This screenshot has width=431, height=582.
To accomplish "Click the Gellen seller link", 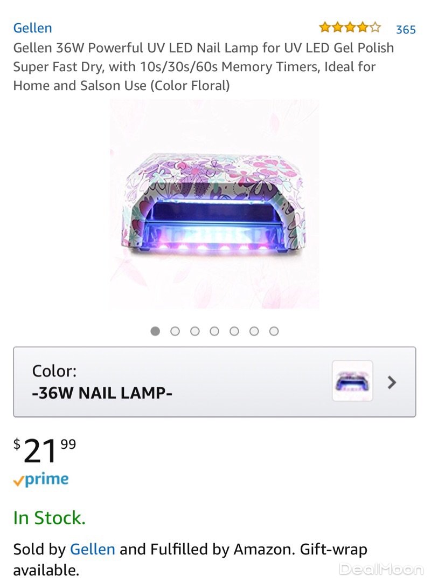I will coord(92,549).
